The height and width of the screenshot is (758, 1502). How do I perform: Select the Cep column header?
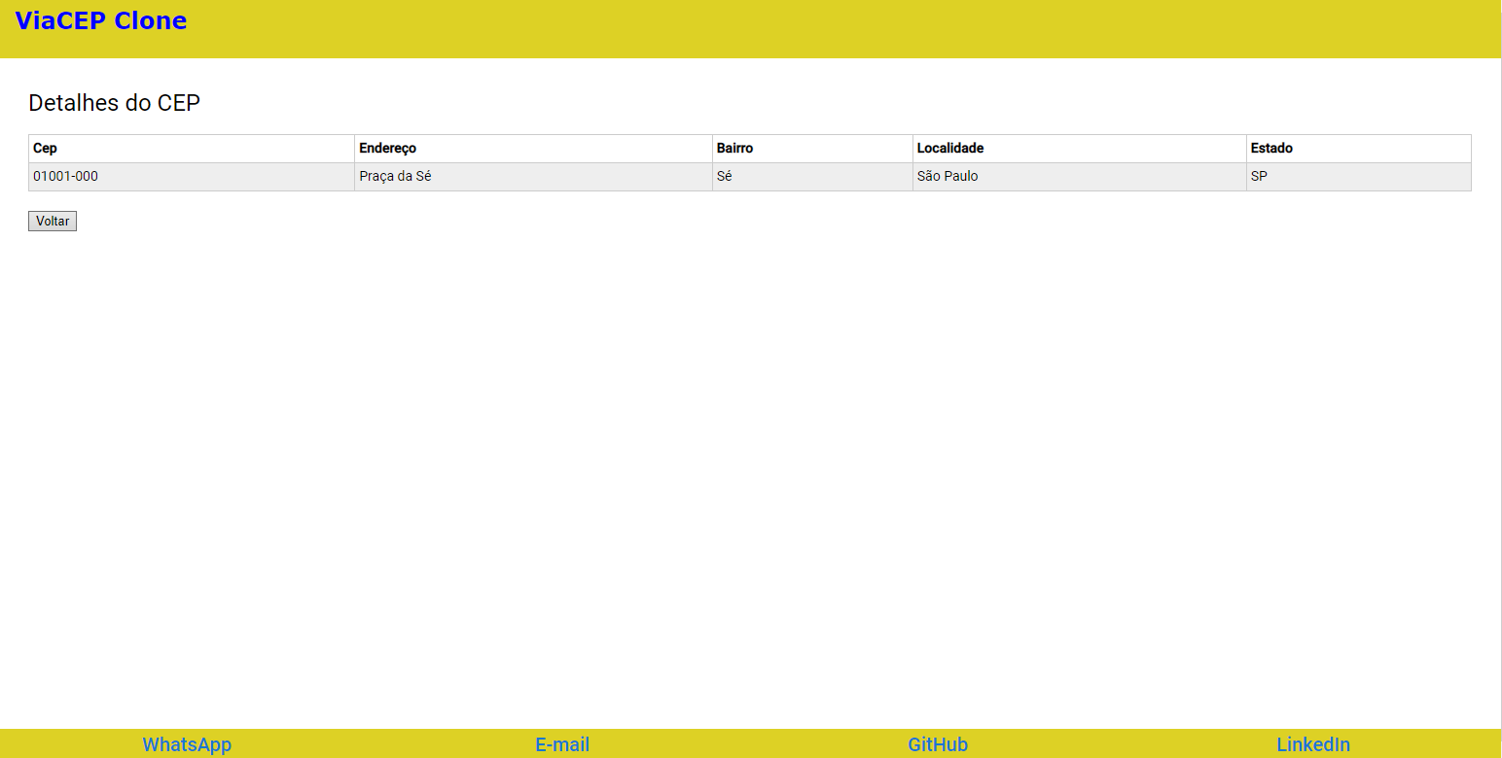(44, 148)
